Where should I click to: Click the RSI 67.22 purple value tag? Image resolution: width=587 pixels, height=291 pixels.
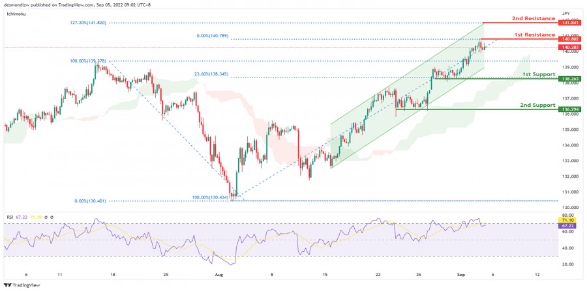[567, 226]
